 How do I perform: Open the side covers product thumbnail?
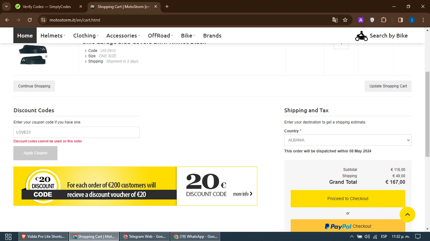point(33,55)
